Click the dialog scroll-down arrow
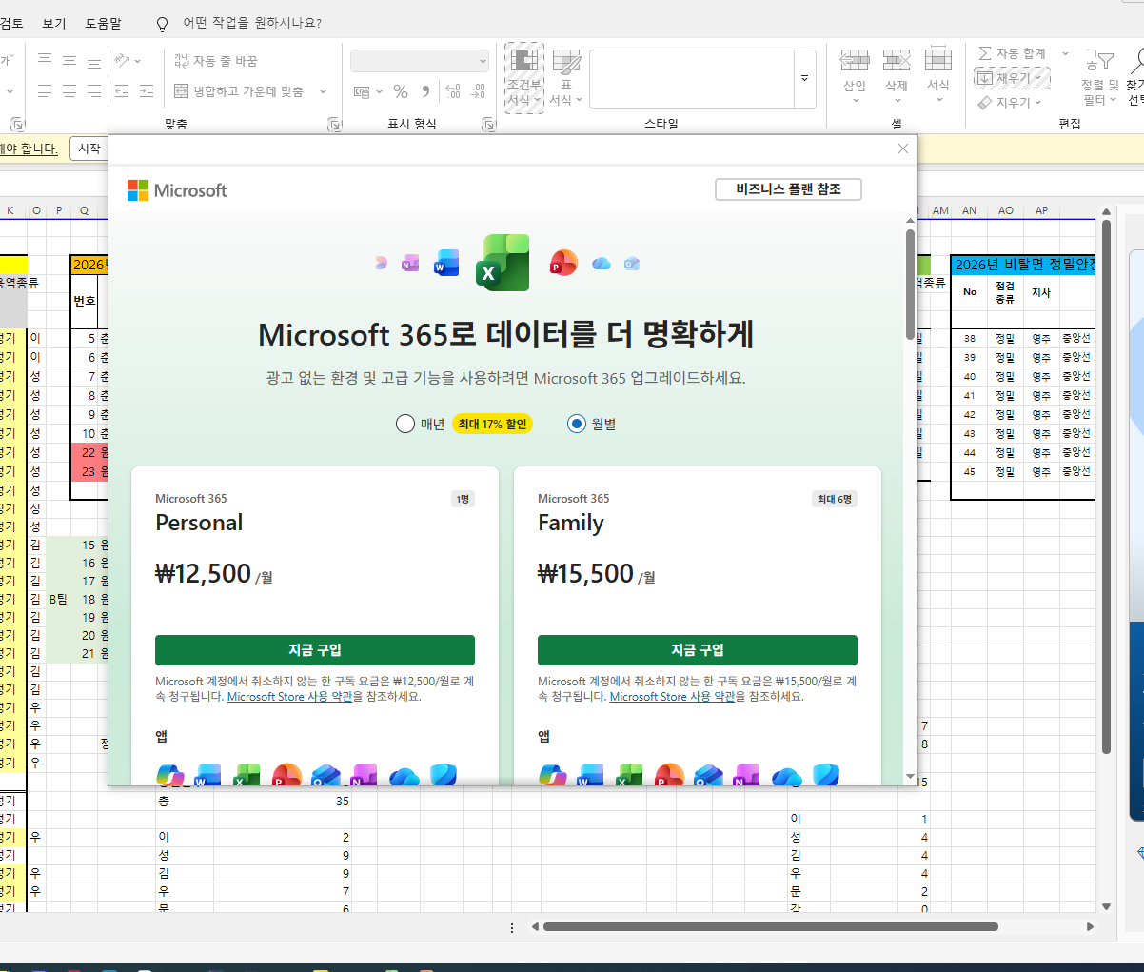Screen dimensions: 1144x972 910,777
